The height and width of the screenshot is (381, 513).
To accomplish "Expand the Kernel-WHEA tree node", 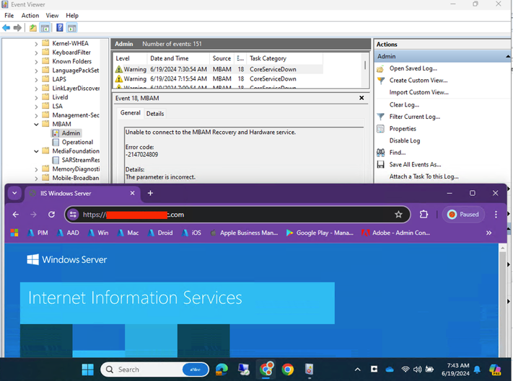I will (x=36, y=43).
